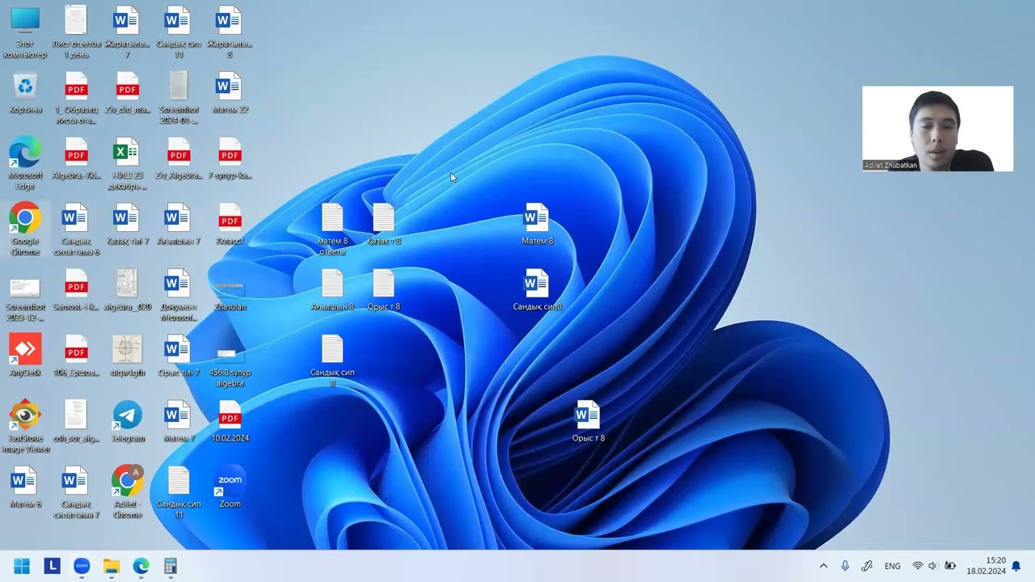Select the Zhasulan desktop item
1035x582 pixels.
coord(230,295)
